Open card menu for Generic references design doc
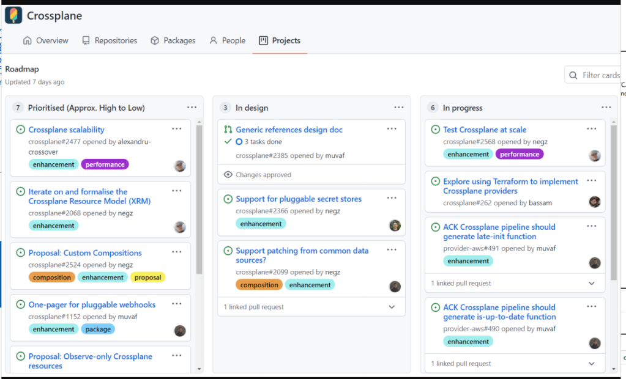Screen dimensions: 626x379 click(392, 129)
